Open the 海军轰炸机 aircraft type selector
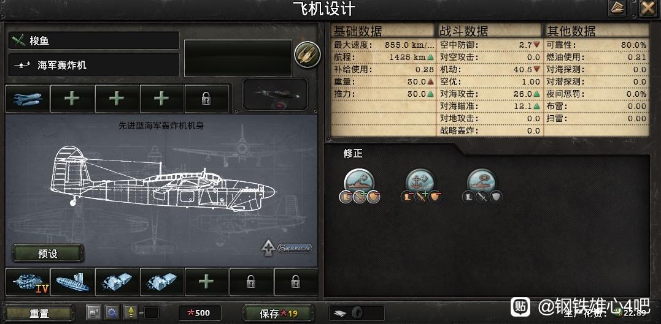Viewport: 661px width, 324px height. 93,65
